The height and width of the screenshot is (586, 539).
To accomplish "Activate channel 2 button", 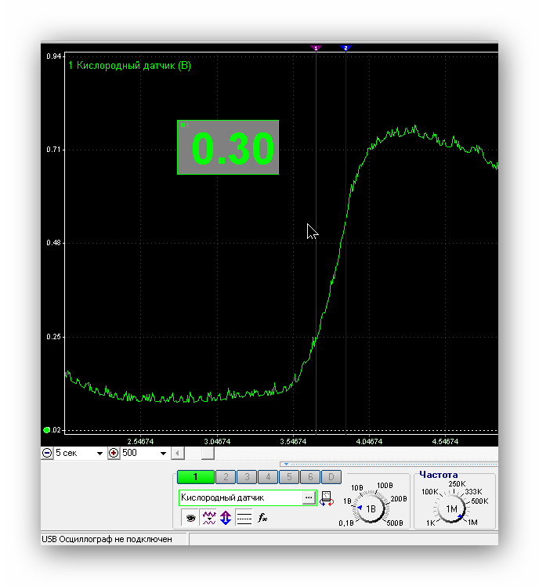I will click(x=226, y=477).
